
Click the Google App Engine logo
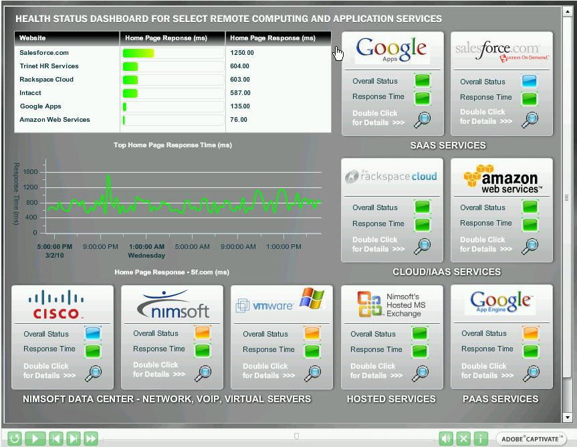pos(501,302)
